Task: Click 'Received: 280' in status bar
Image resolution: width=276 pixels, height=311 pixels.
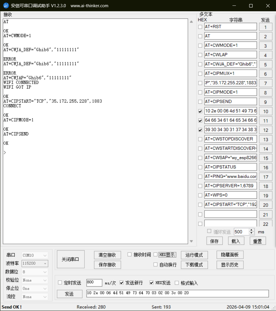Action: pyautogui.click(x=91, y=307)
